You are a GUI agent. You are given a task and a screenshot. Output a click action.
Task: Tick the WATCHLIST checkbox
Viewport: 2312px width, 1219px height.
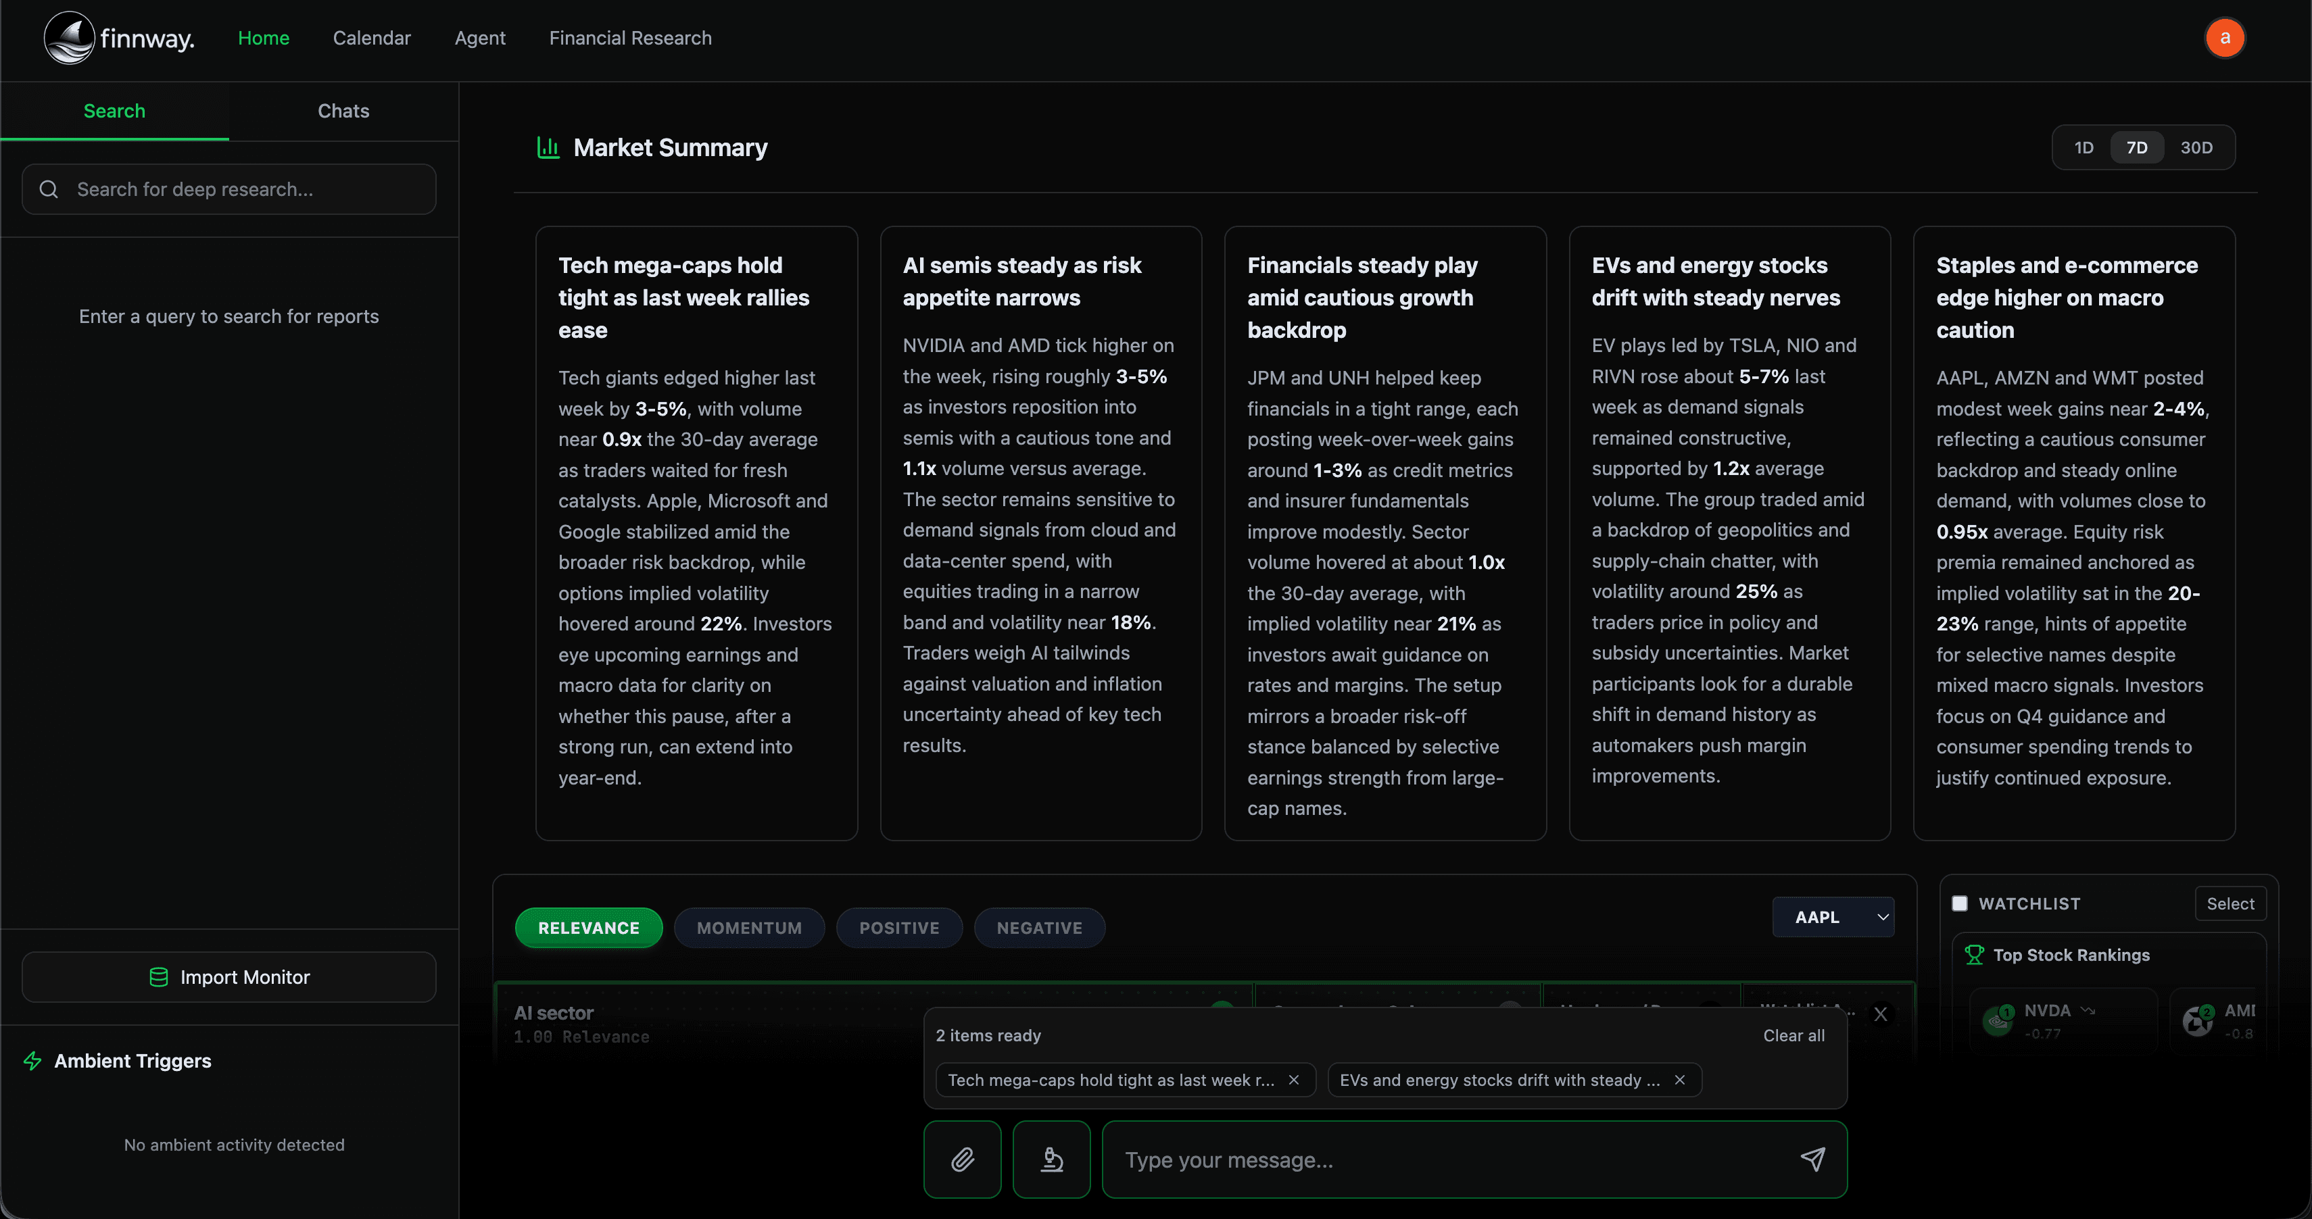pyautogui.click(x=1959, y=903)
